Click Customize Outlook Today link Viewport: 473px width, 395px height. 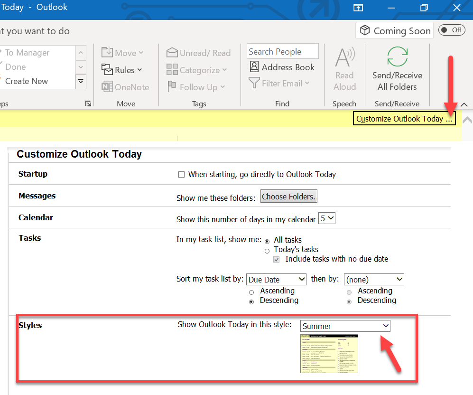coord(404,119)
